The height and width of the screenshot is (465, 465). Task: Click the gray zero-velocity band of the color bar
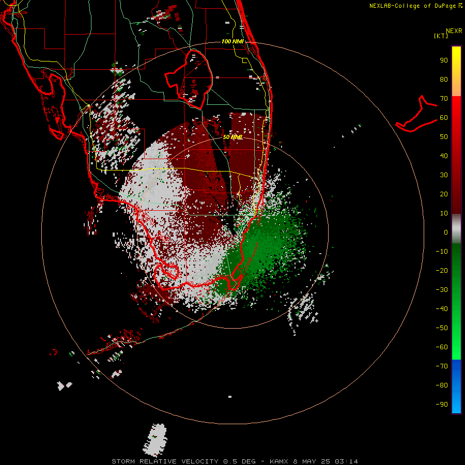456,229
